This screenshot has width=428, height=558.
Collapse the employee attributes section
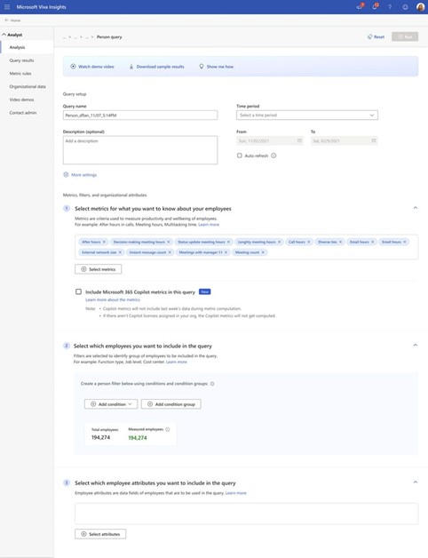[416, 482]
